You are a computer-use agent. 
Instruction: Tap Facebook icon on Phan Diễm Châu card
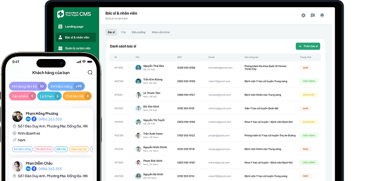tap(34, 169)
